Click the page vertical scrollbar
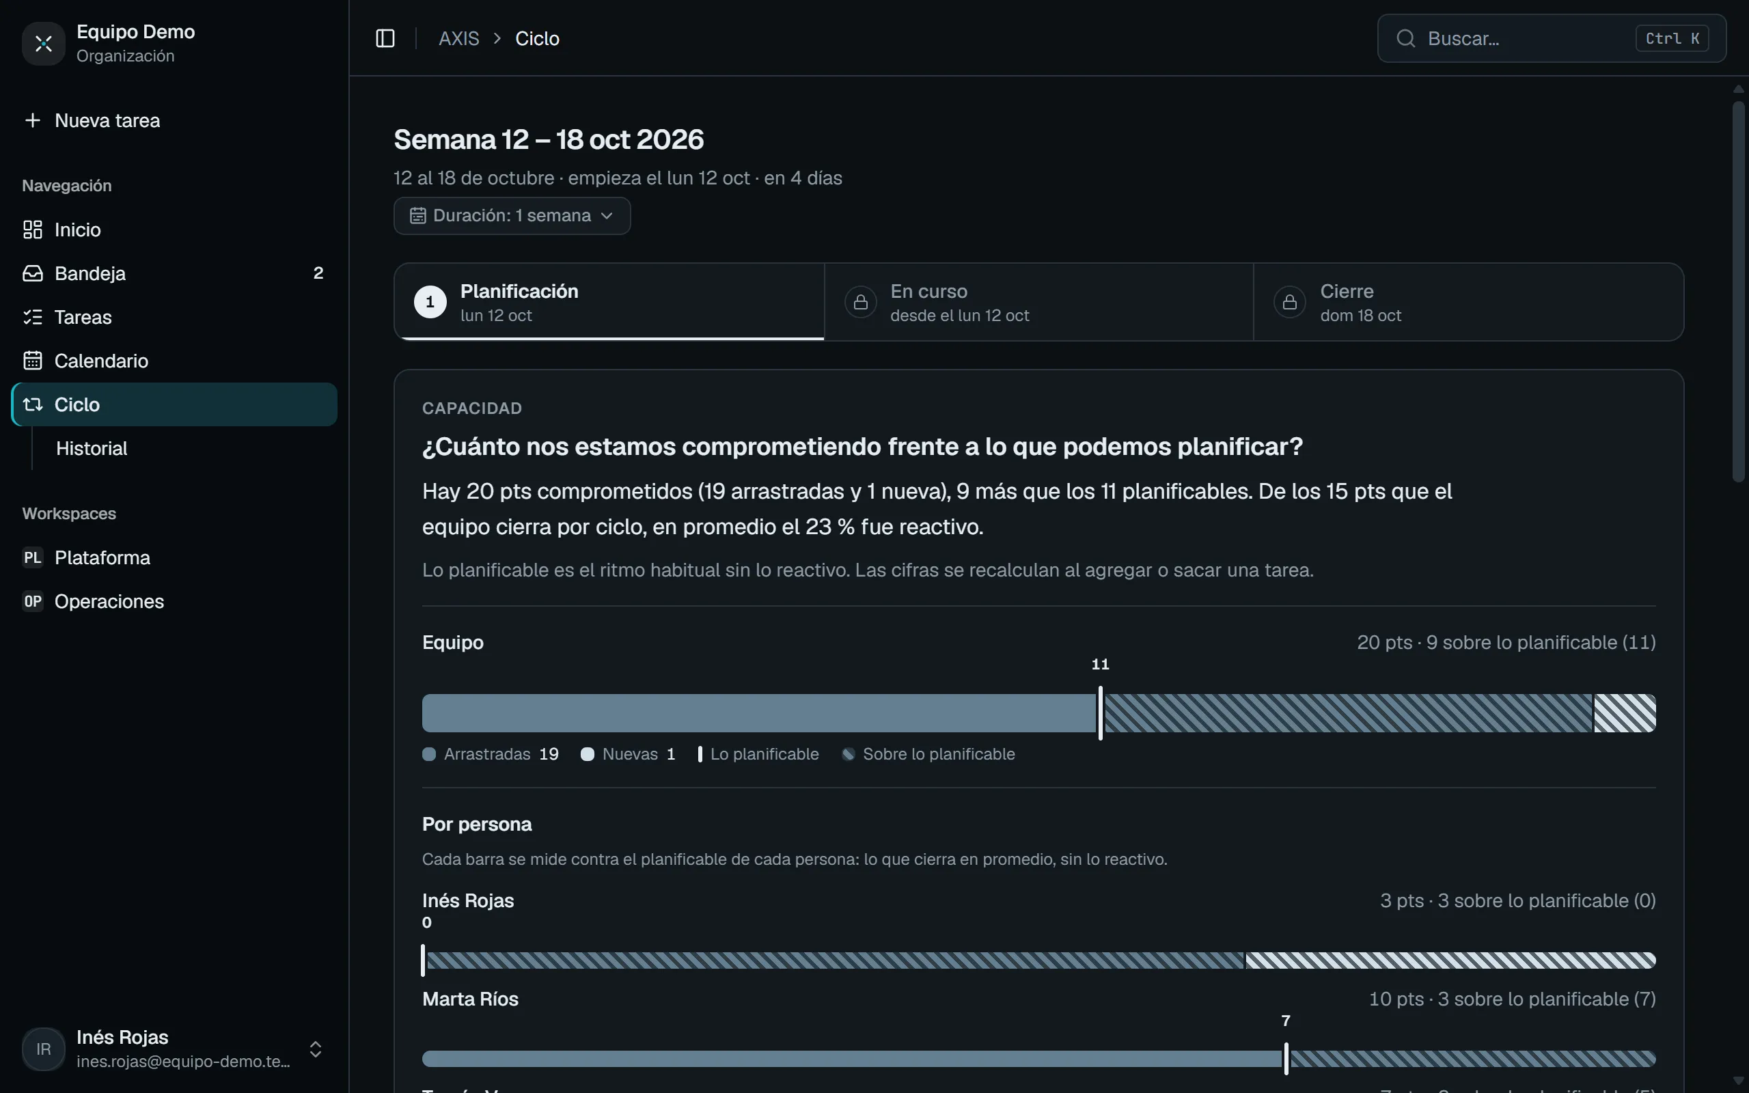 pyautogui.click(x=1739, y=292)
